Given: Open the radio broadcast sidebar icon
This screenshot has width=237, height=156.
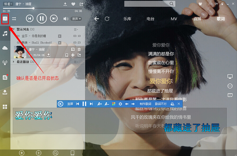Looking at the screenshot, I should tap(5, 63).
